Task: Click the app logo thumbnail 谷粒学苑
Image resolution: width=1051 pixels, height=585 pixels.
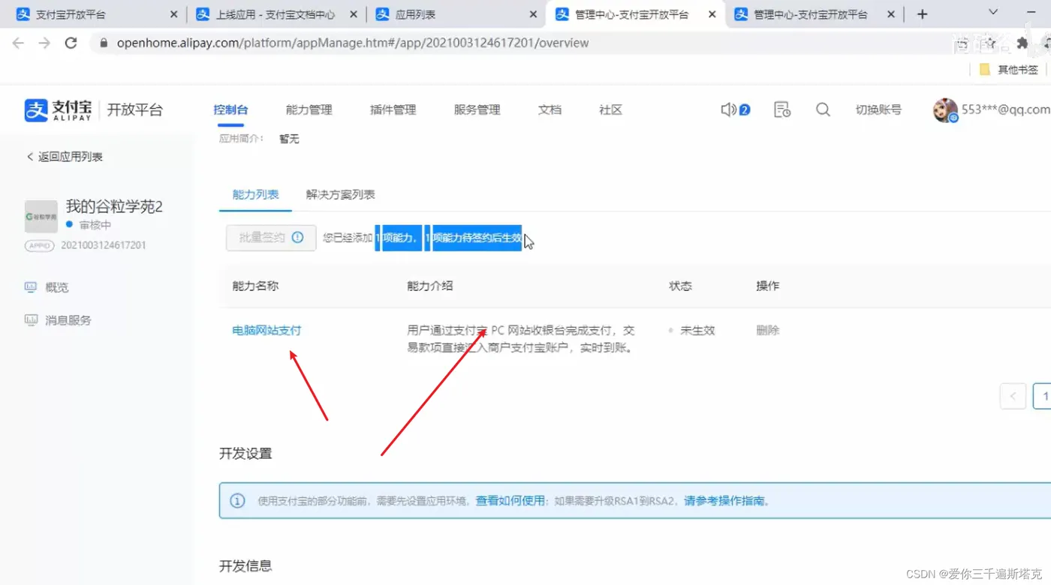Action: [41, 216]
